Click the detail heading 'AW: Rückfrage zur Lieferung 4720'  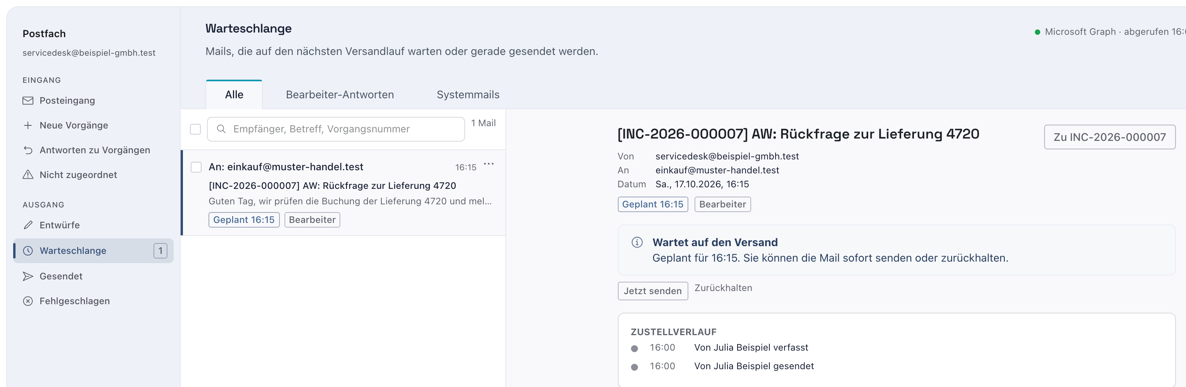click(x=865, y=134)
